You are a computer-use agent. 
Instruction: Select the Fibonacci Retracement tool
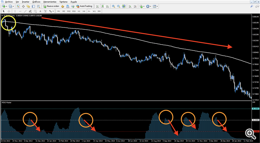click(x=35, y=11)
